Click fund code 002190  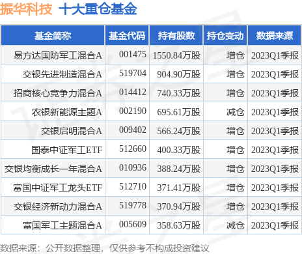[133, 111]
